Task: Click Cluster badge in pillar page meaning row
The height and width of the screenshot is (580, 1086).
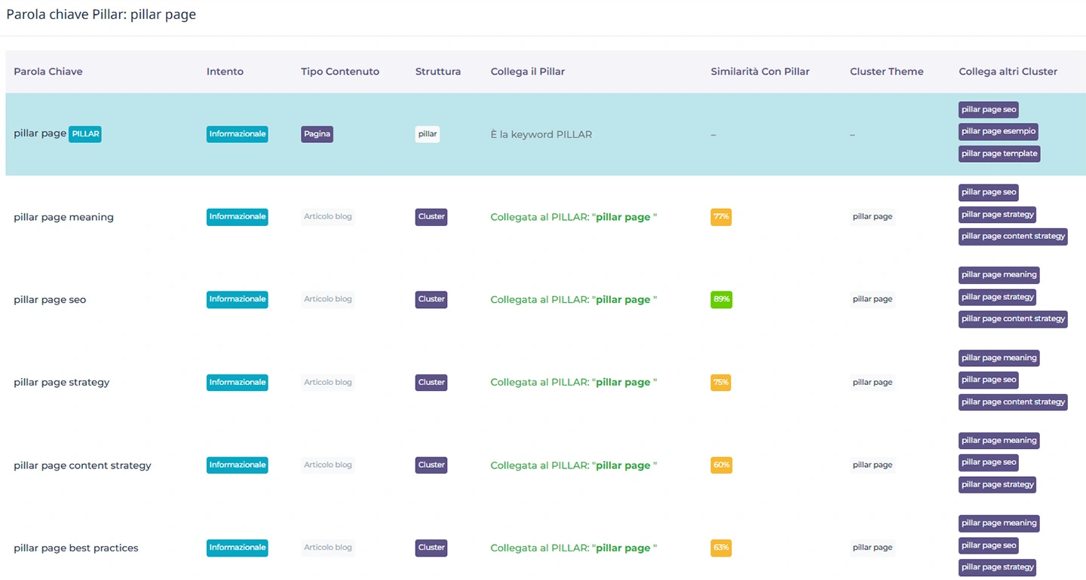Action: point(431,217)
